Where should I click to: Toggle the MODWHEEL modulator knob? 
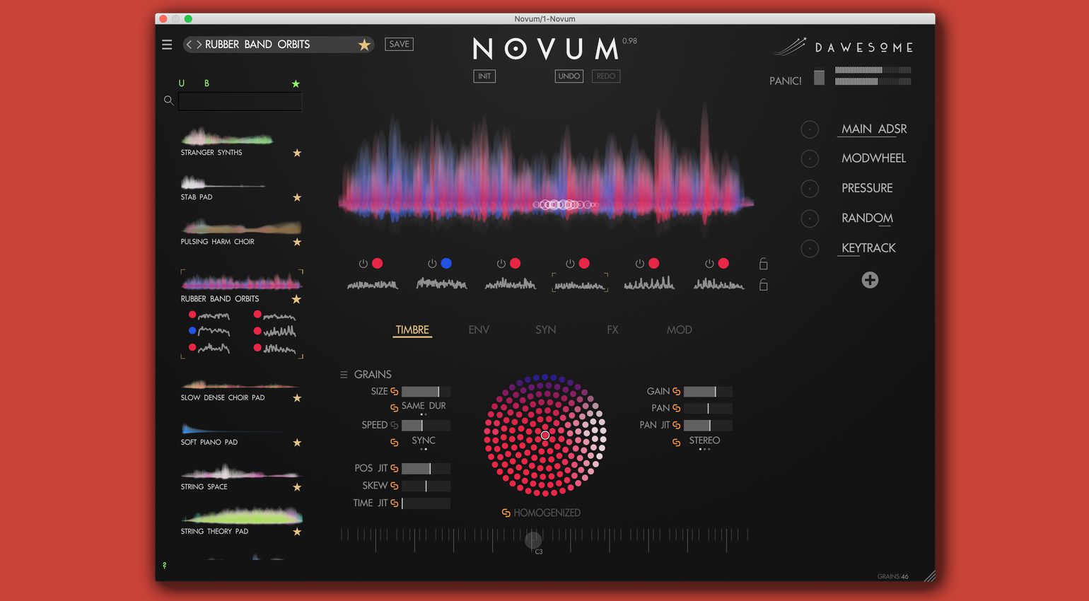click(x=810, y=159)
